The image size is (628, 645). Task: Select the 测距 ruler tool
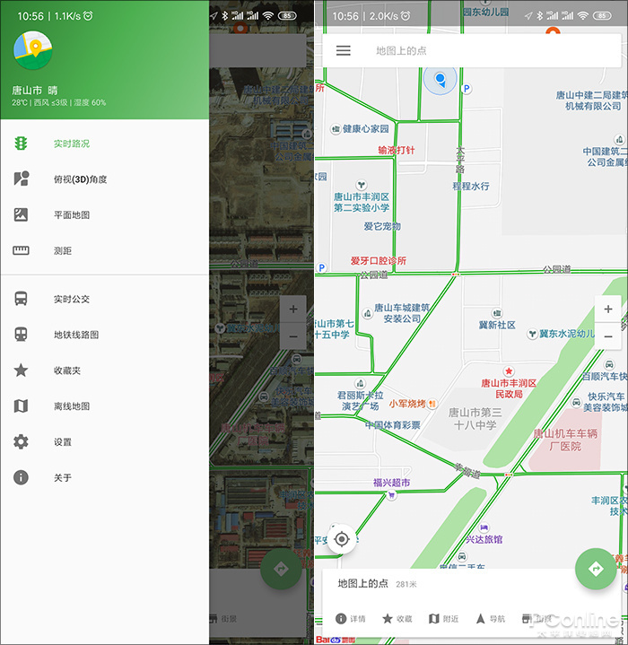point(63,251)
